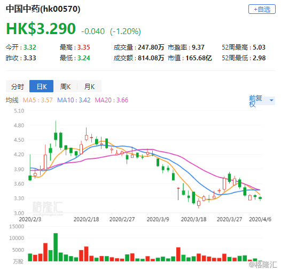Click the 2020/4/6 date axis label

pos(260,219)
